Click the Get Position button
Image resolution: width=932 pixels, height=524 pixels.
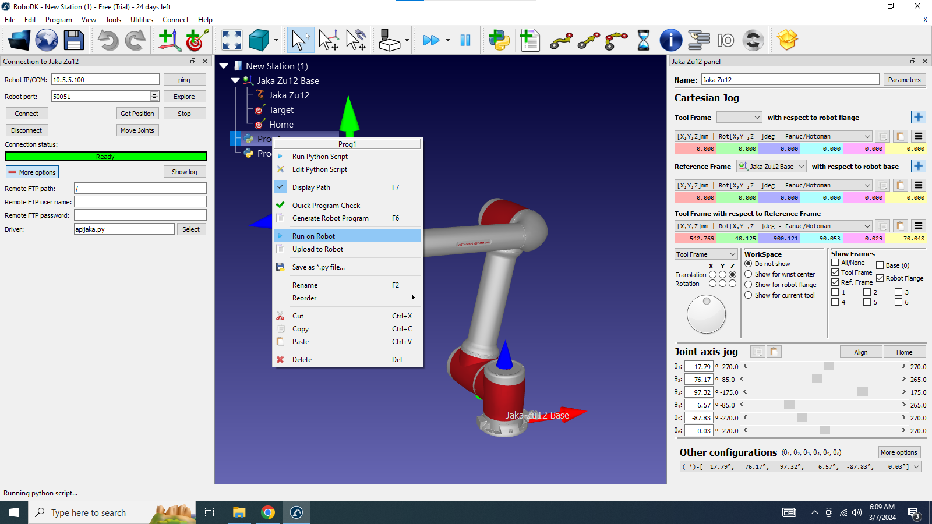137,114
